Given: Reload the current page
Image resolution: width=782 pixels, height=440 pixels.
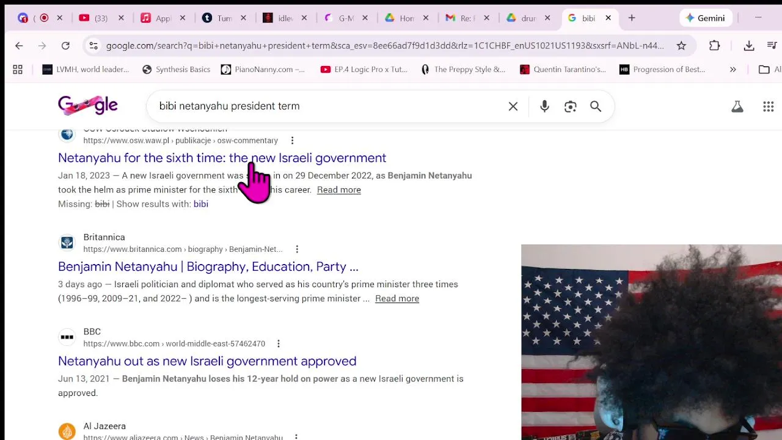Looking at the screenshot, I should click(65, 45).
